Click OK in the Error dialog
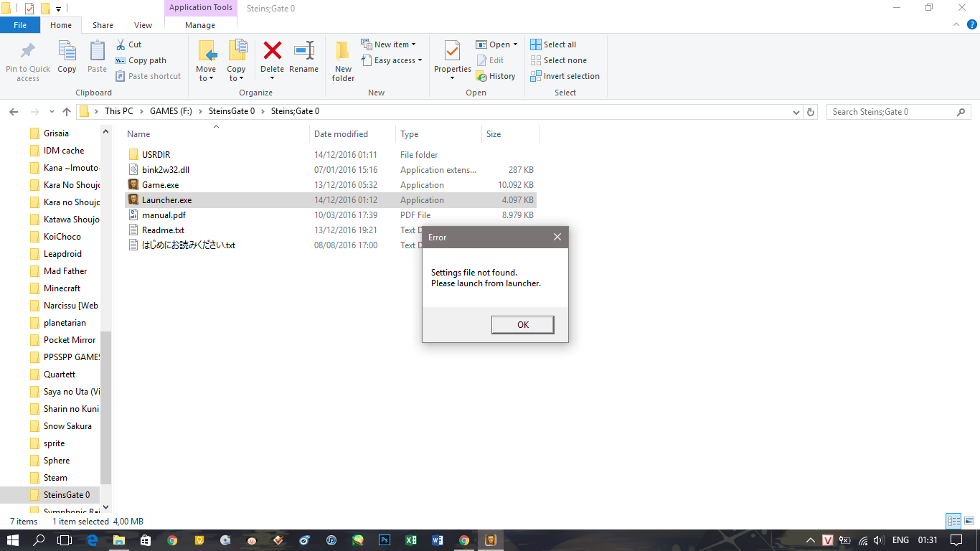The width and height of the screenshot is (980, 551). [x=522, y=325]
